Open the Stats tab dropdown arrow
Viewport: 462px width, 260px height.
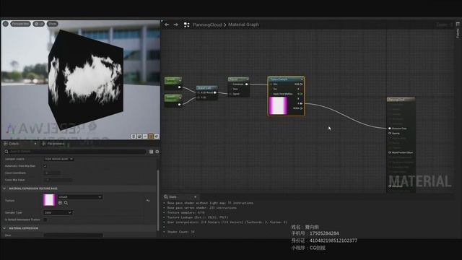(x=195, y=197)
